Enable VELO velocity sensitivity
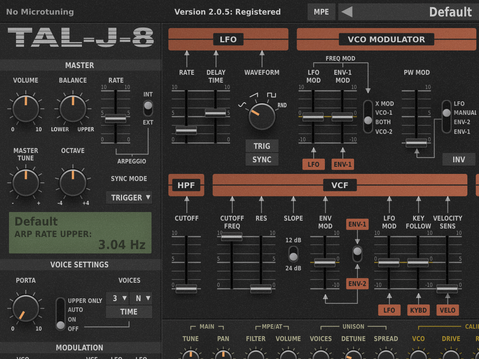The width and height of the screenshot is (479, 359). pyautogui.click(x=448, y=310)
